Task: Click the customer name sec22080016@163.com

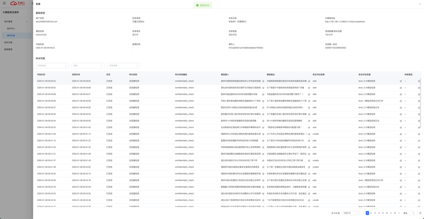Action: 46,22
